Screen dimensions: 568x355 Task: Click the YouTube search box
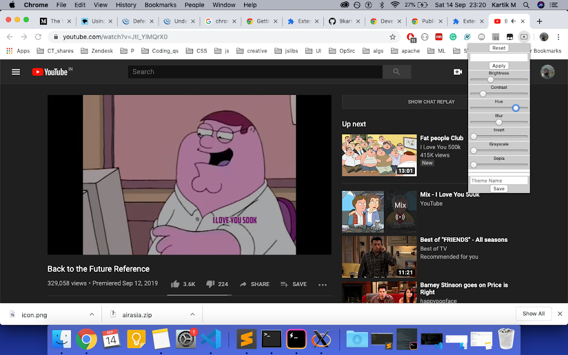255,72
